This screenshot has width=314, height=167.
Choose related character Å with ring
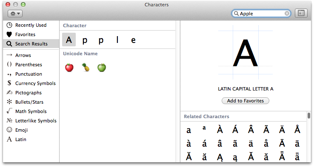click(297, 130)
